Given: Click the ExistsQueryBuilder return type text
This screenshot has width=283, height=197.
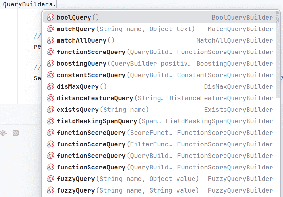Looking at the screenshot, I should (x=238, y=110).
